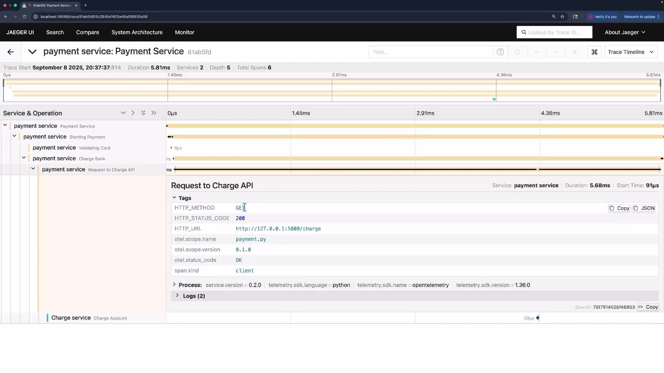Click the payment.py scope name value
Screen dimensions: 664x373
pos(251,239)
